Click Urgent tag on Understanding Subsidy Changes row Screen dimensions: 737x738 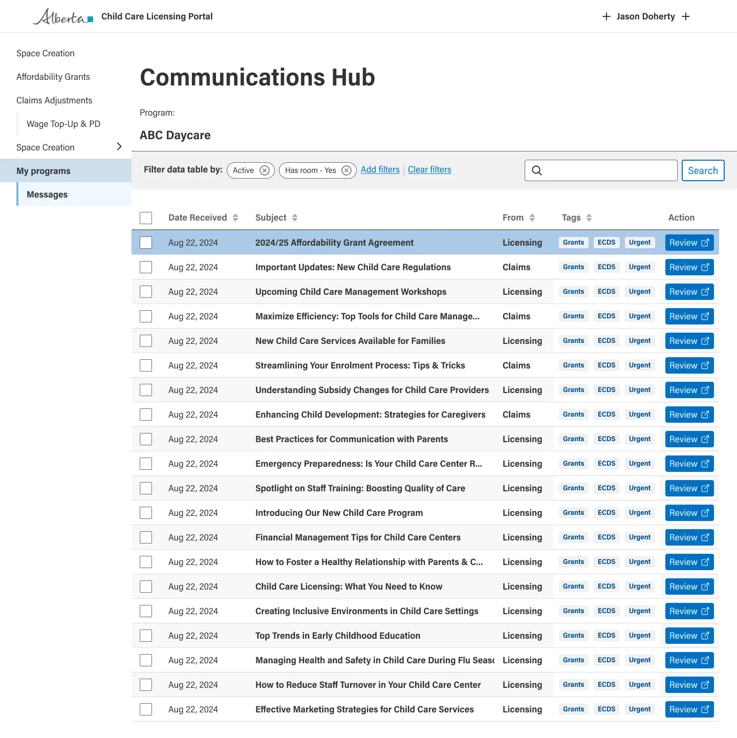[640, 390]
